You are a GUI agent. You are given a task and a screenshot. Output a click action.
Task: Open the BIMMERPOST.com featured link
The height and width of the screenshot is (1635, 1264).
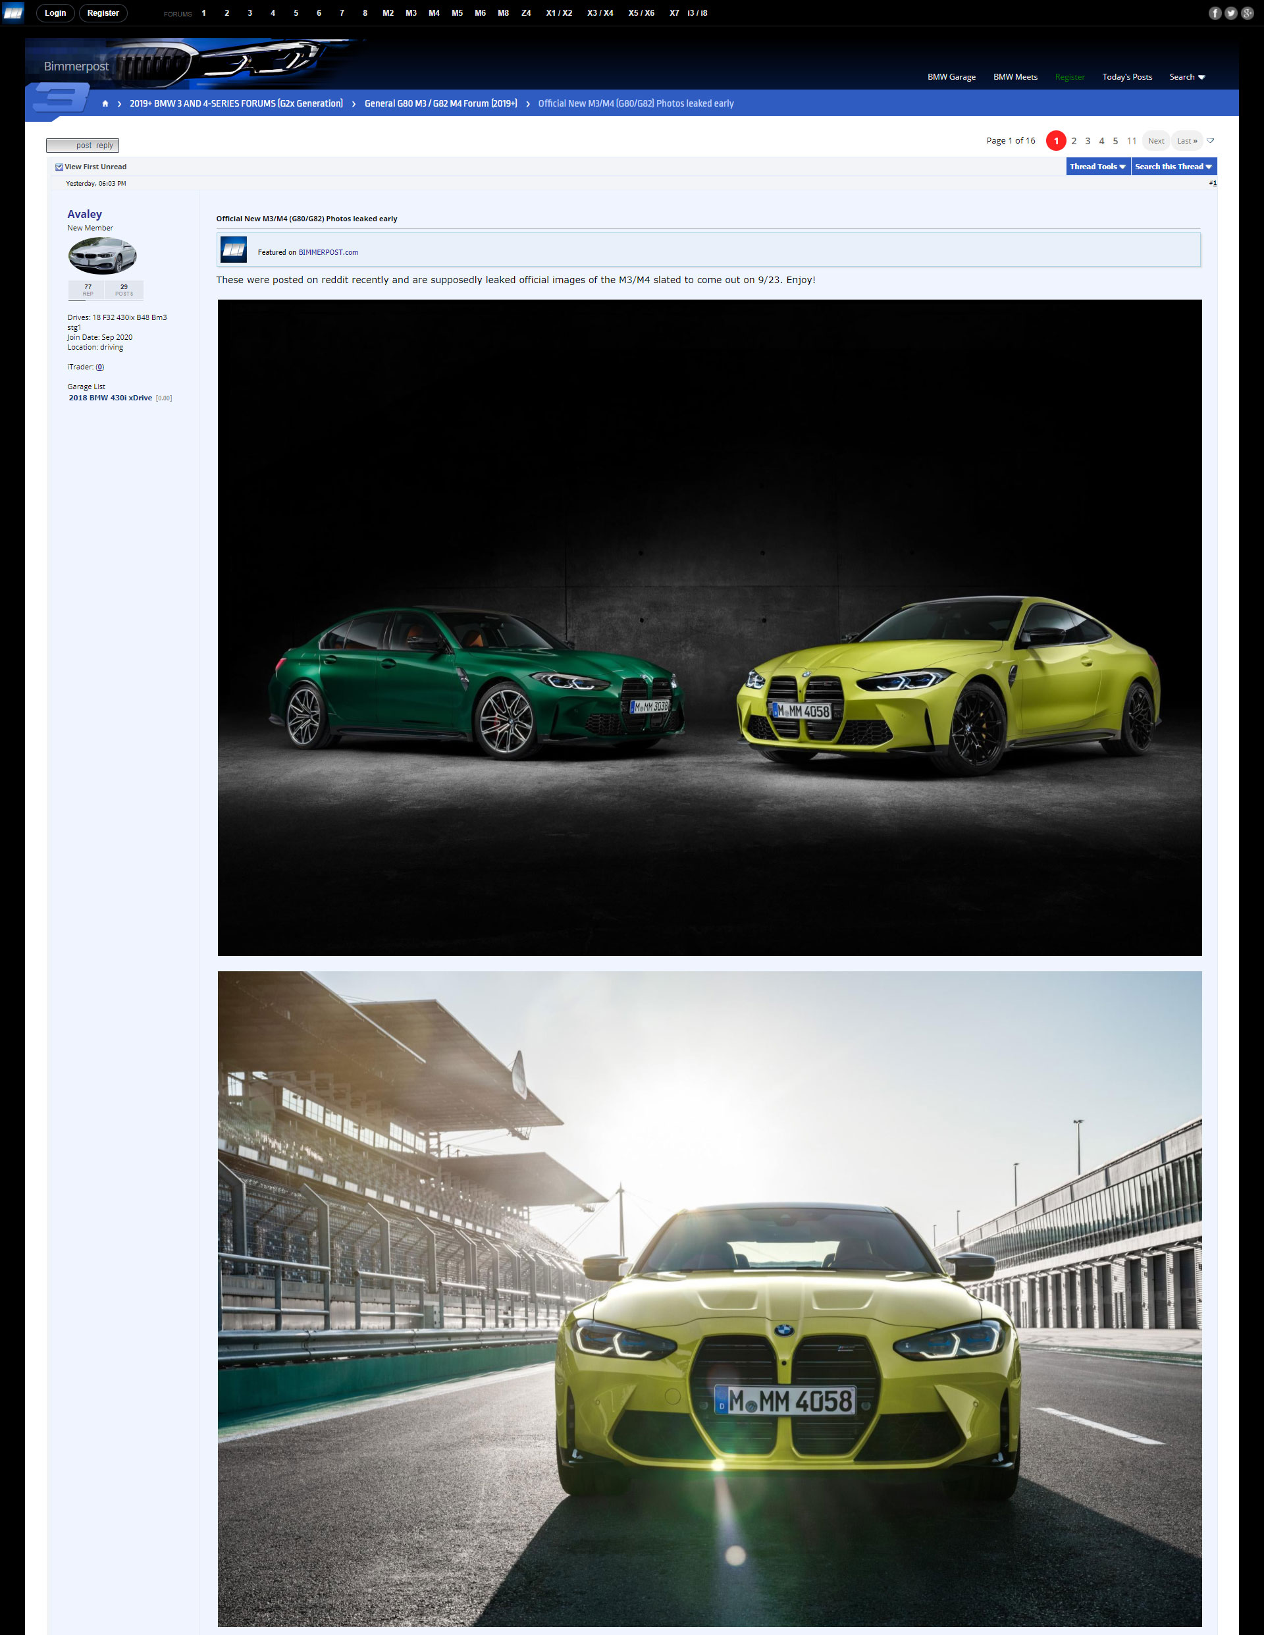(x=329, y=252)
